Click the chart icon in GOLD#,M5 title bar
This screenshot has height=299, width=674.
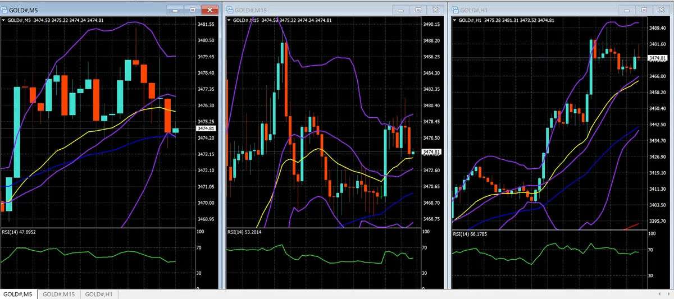click(x=5, y=10)
